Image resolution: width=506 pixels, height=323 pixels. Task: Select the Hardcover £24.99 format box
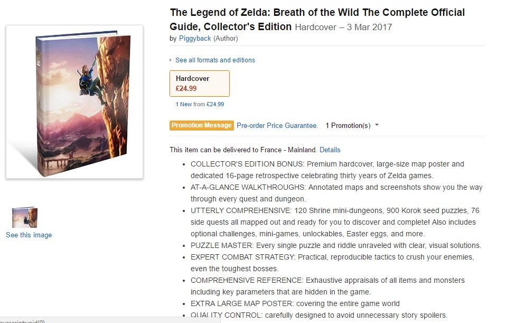[x=200, y=84]
